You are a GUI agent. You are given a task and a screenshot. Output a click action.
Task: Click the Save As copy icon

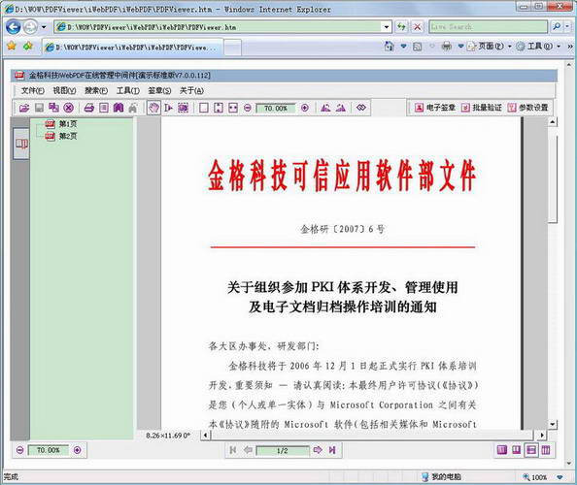tap(53, 108)
